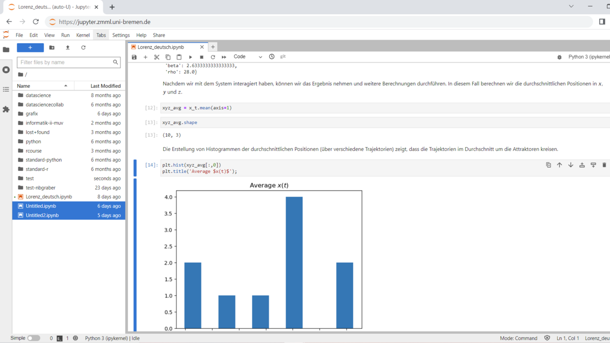Open the Edit menu
This screenshot has width=610, height=343.
[34, 35]
